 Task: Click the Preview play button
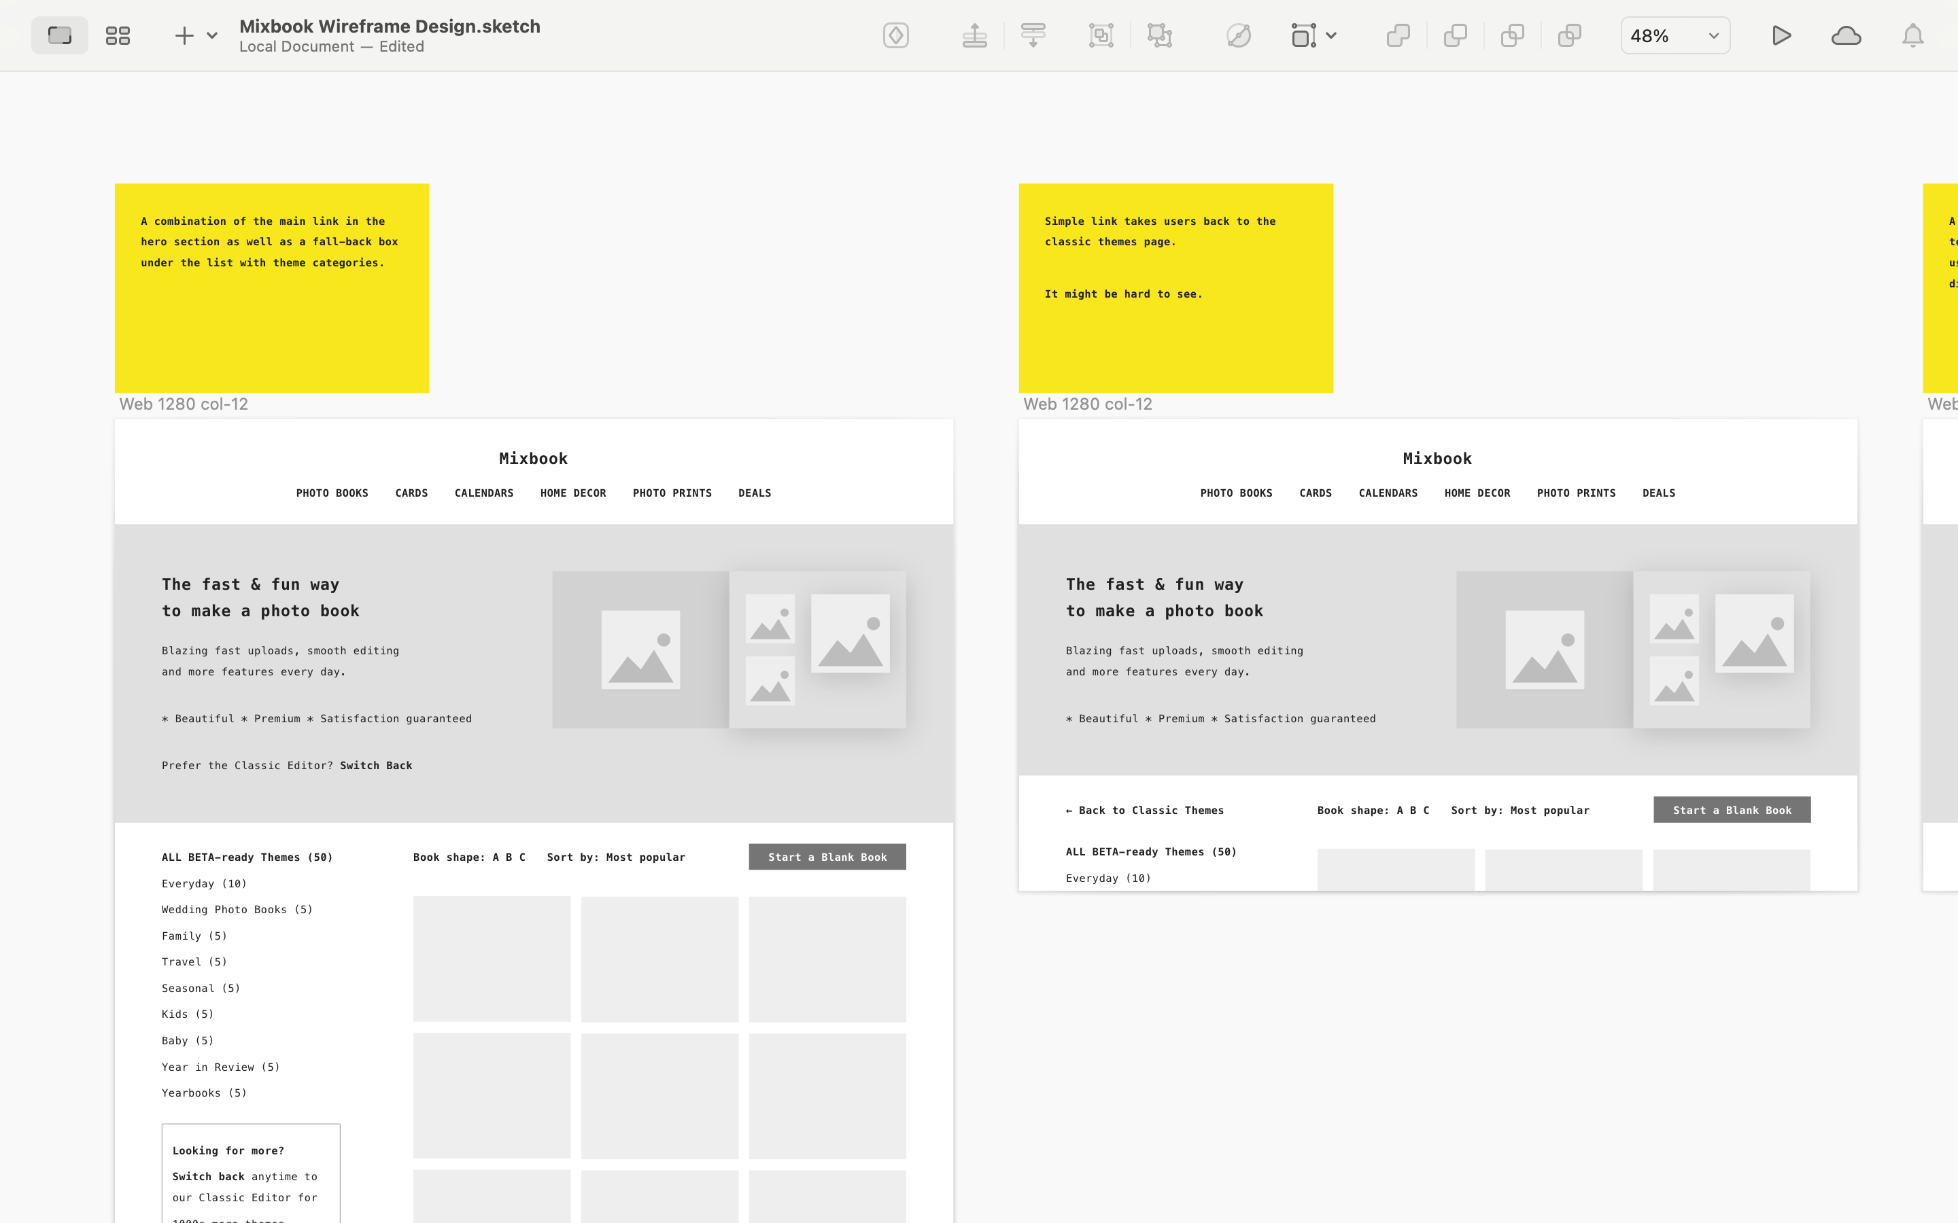pyautogui.click(x=1781, y=35)
